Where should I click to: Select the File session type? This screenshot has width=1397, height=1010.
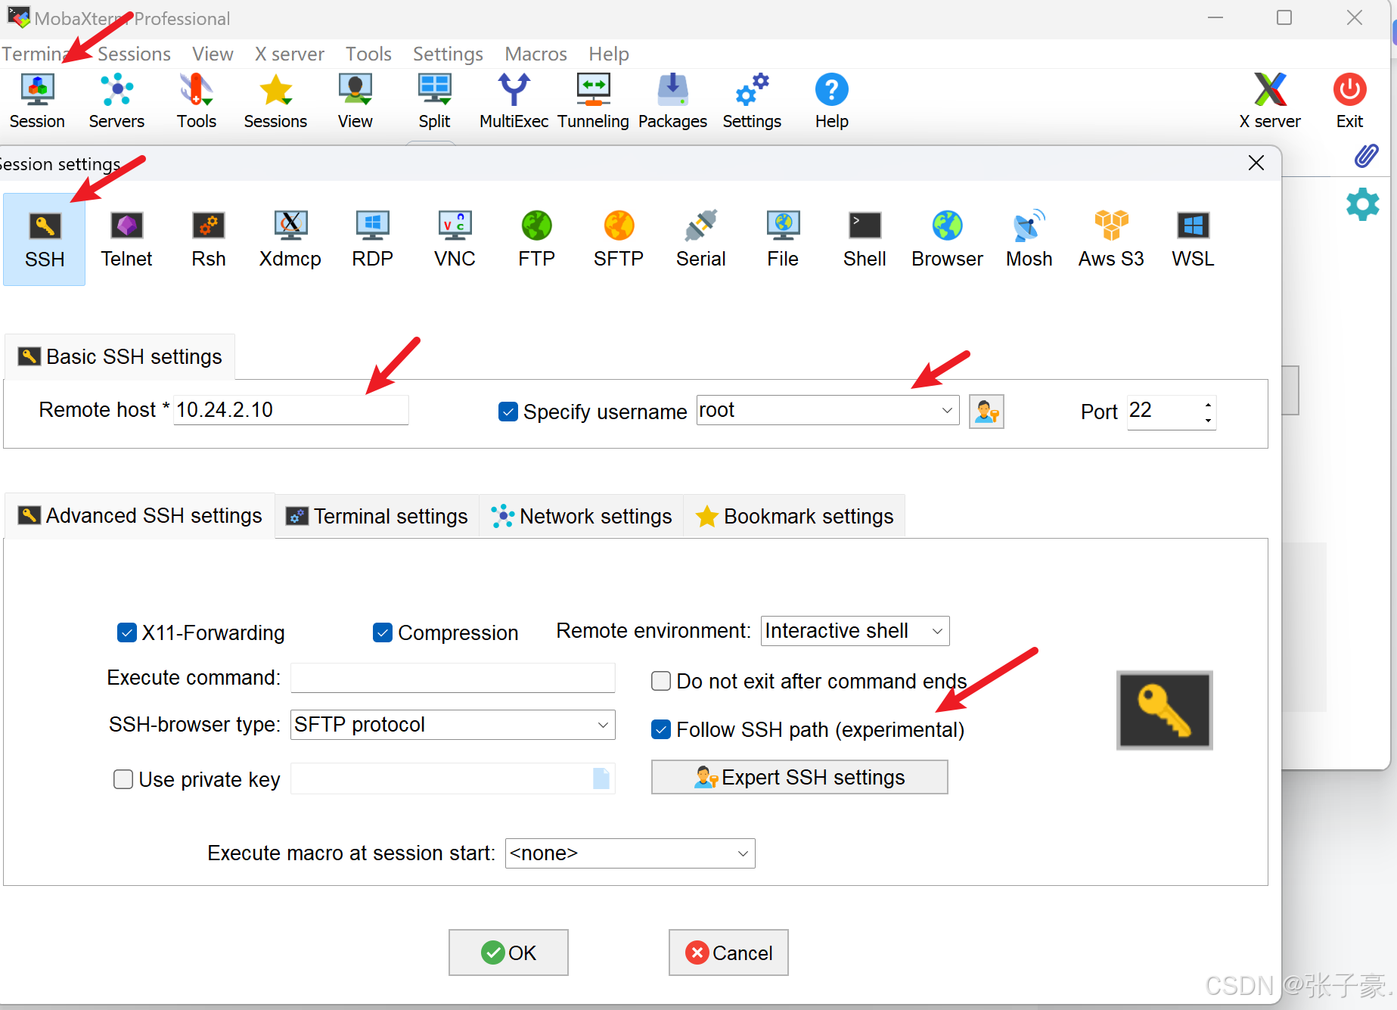(783, 239)
